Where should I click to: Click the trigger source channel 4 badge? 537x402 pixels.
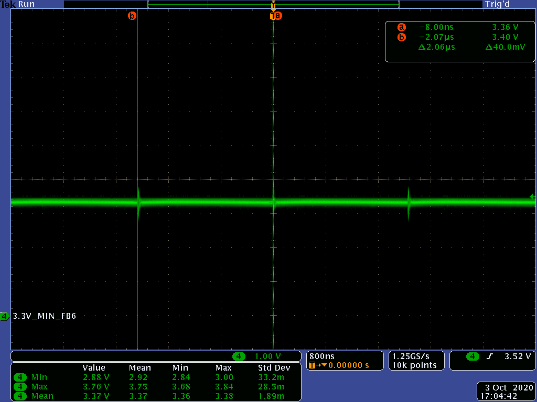pyautogui.click(x=472, y=356)
